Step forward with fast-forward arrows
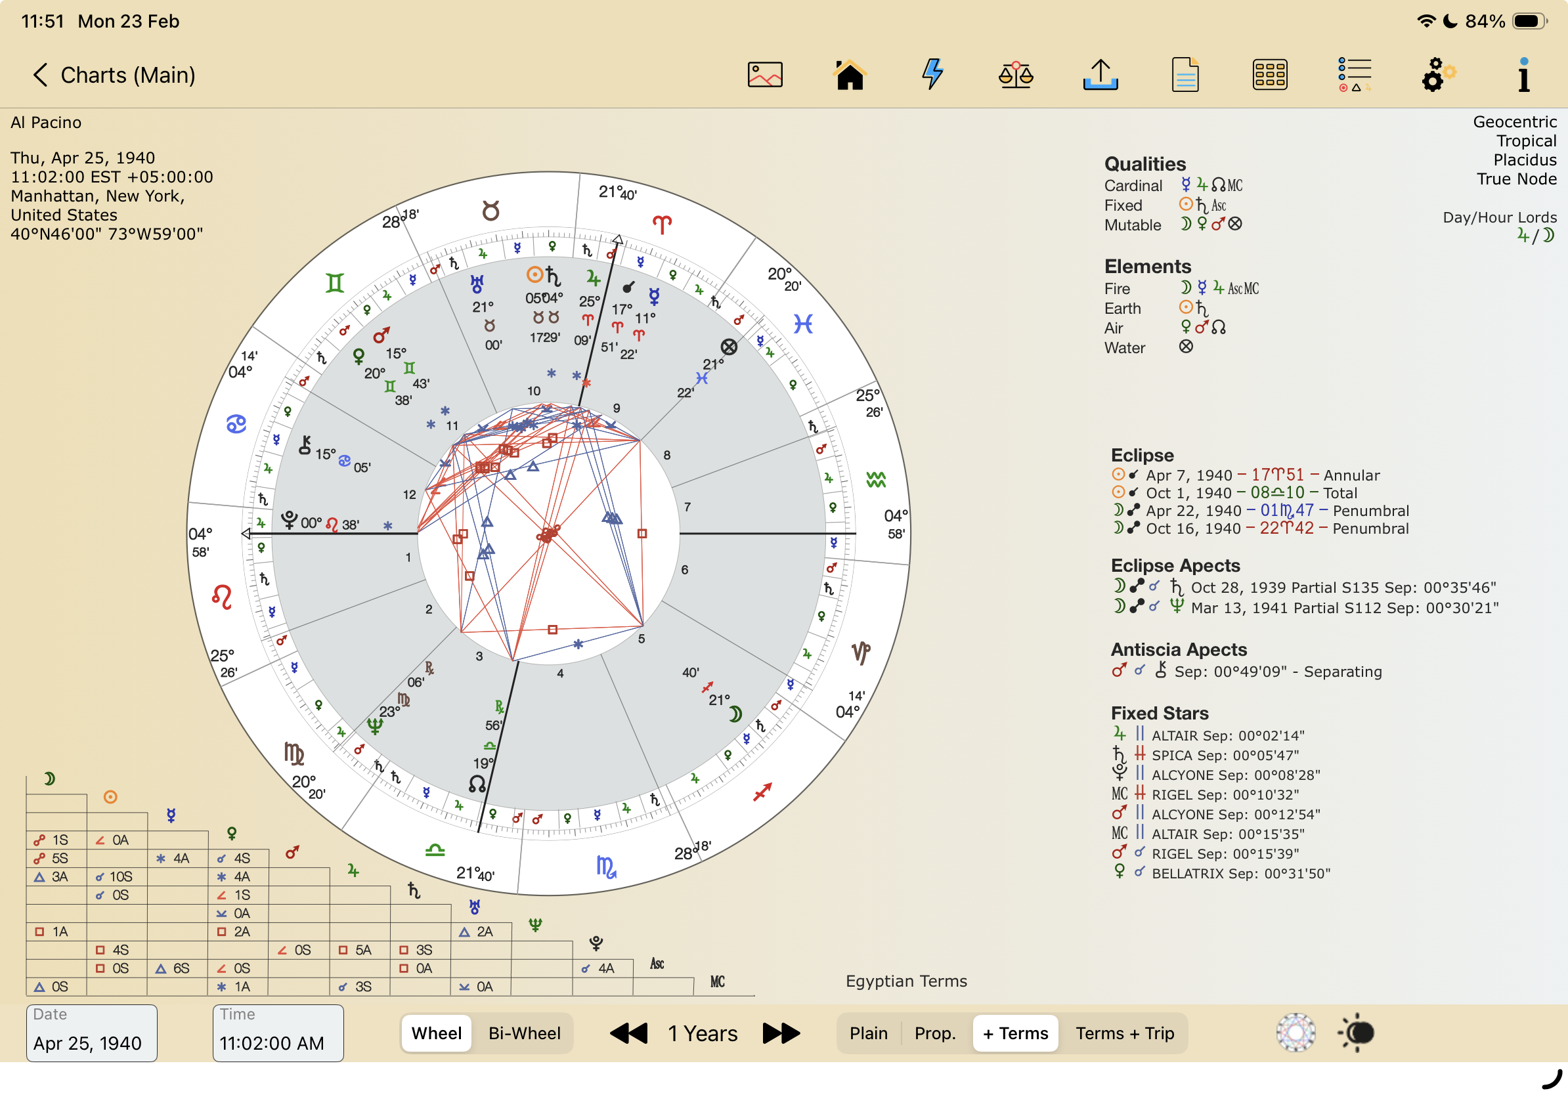This screenshot has width=1568, height=1095. click(781, 1033)
